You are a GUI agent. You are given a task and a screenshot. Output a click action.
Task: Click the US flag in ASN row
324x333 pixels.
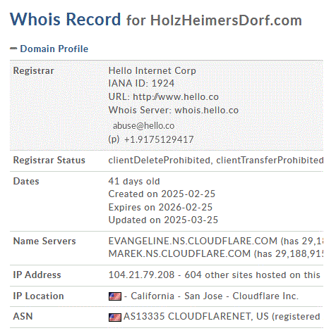pos(115,317)
